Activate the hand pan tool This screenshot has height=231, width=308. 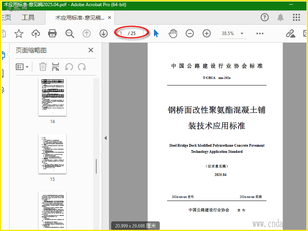point(173,33)
